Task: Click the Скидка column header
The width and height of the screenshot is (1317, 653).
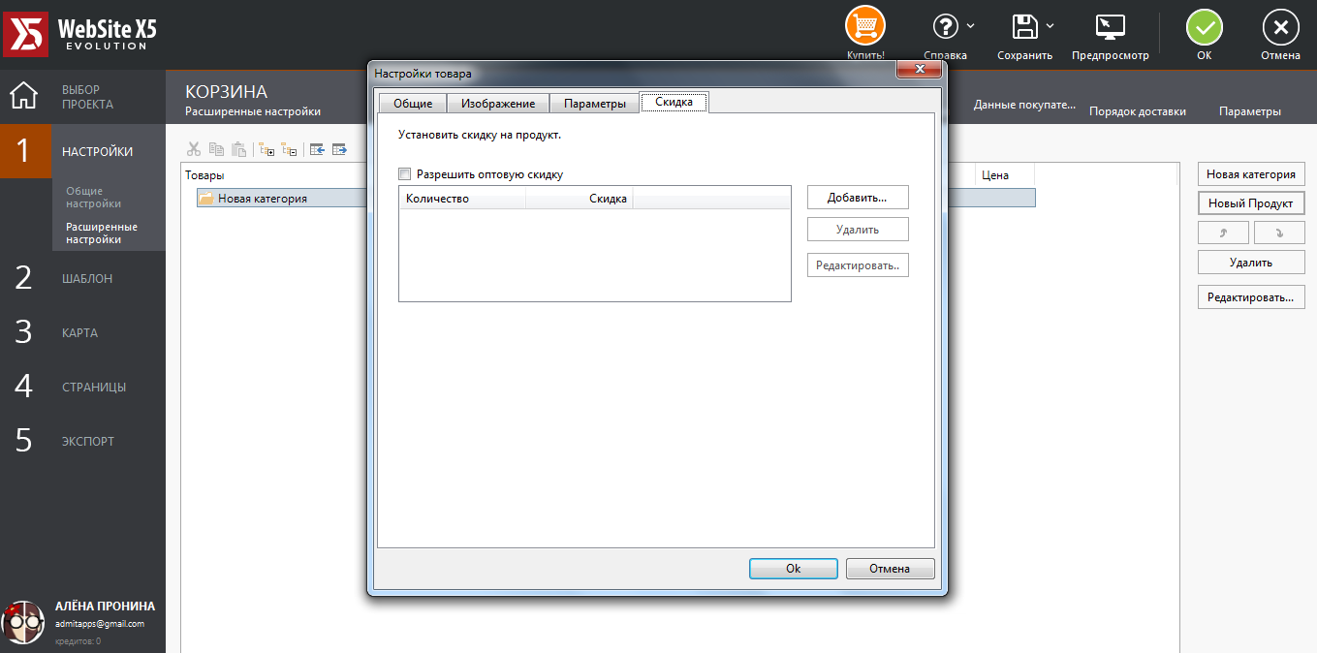Action: pos(580,199)
